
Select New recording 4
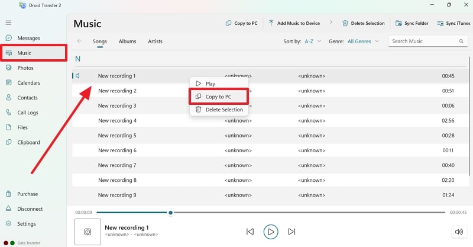click(270, 120)
